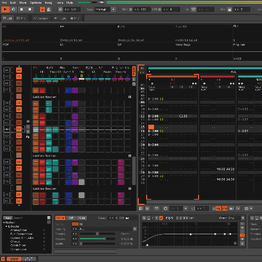Click the keyboard octave icon
Viewport: 262px width, 262px height.
click(x=230, y=9)
